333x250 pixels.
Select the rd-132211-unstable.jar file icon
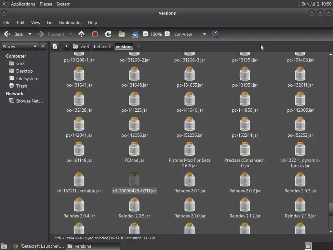pos(79,180)
